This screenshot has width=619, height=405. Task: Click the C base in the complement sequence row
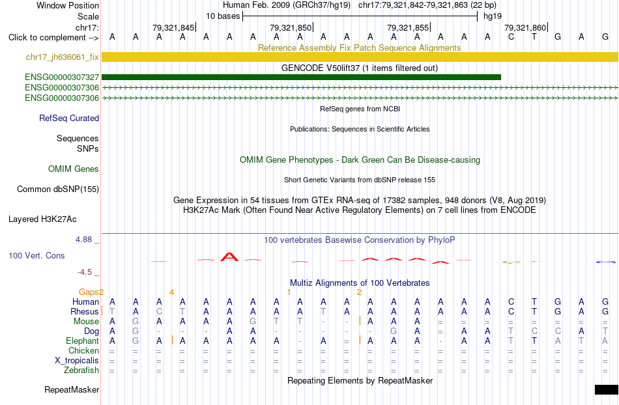(x=511, y=37)
